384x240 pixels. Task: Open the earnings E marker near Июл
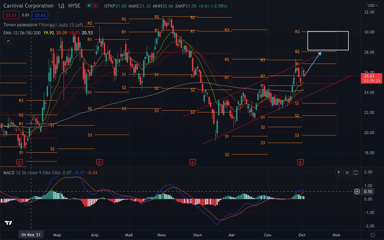click(x=192, y=162)
